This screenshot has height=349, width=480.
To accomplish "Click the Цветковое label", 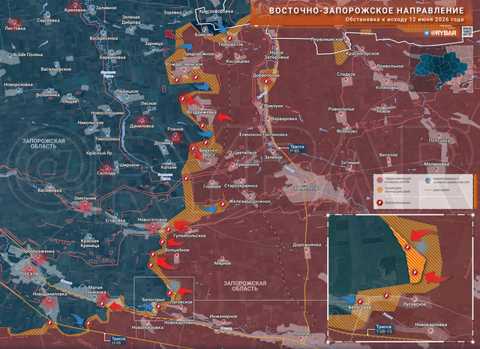I will click(245, 153).
